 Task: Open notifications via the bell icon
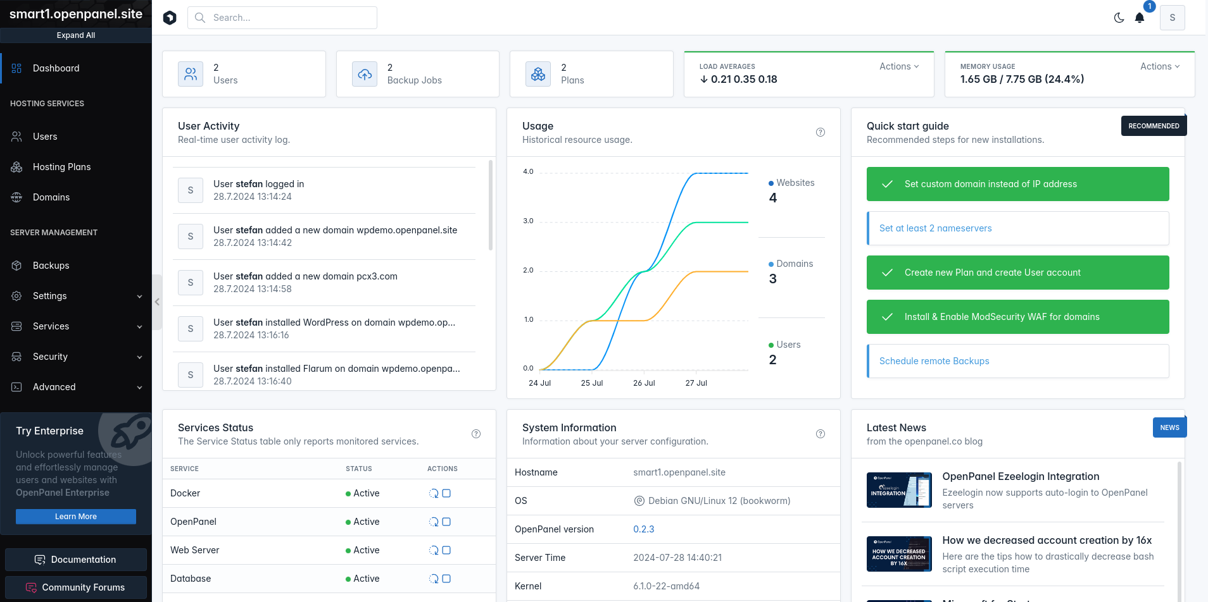click(x=1140, y=18)
